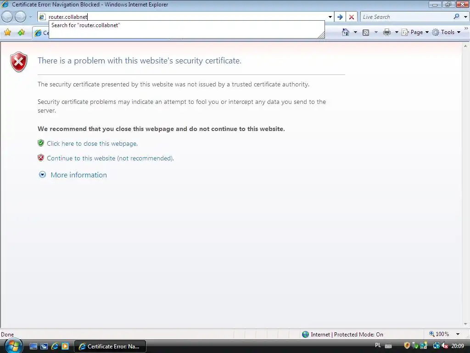This screenshot has width=470, height=353.
Task: Click the Add to Favorites icon
Action: click(21, 32)
